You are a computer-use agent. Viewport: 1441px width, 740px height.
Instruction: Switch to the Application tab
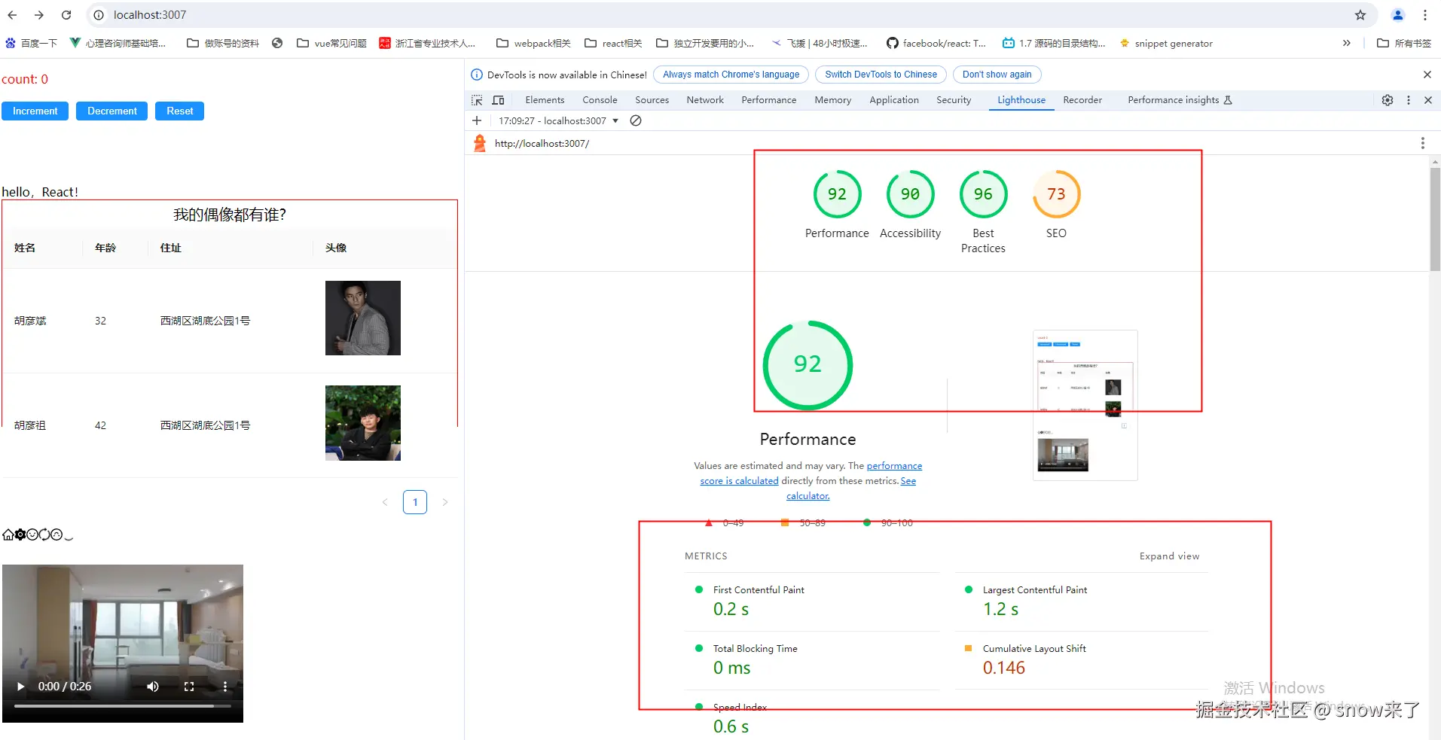pyautogui.click(x=894, y=100)
